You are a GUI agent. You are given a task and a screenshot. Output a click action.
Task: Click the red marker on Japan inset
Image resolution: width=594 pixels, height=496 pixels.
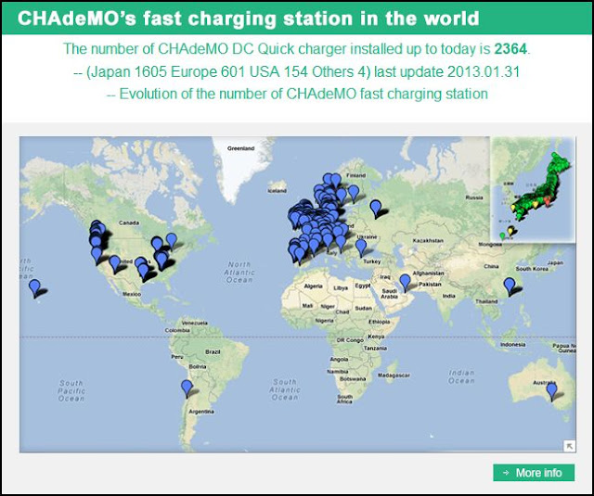point(548,201)
